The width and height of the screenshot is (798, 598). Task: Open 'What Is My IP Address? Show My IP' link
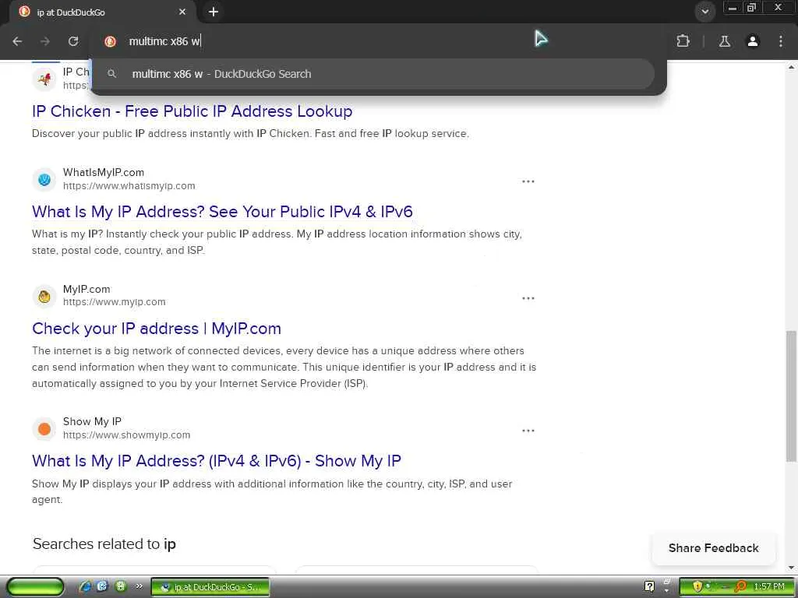217,461
